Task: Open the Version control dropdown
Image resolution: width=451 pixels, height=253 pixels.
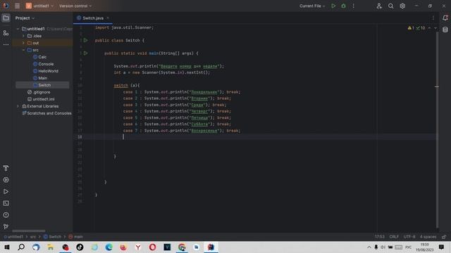Action: click(x=75, y=6)
